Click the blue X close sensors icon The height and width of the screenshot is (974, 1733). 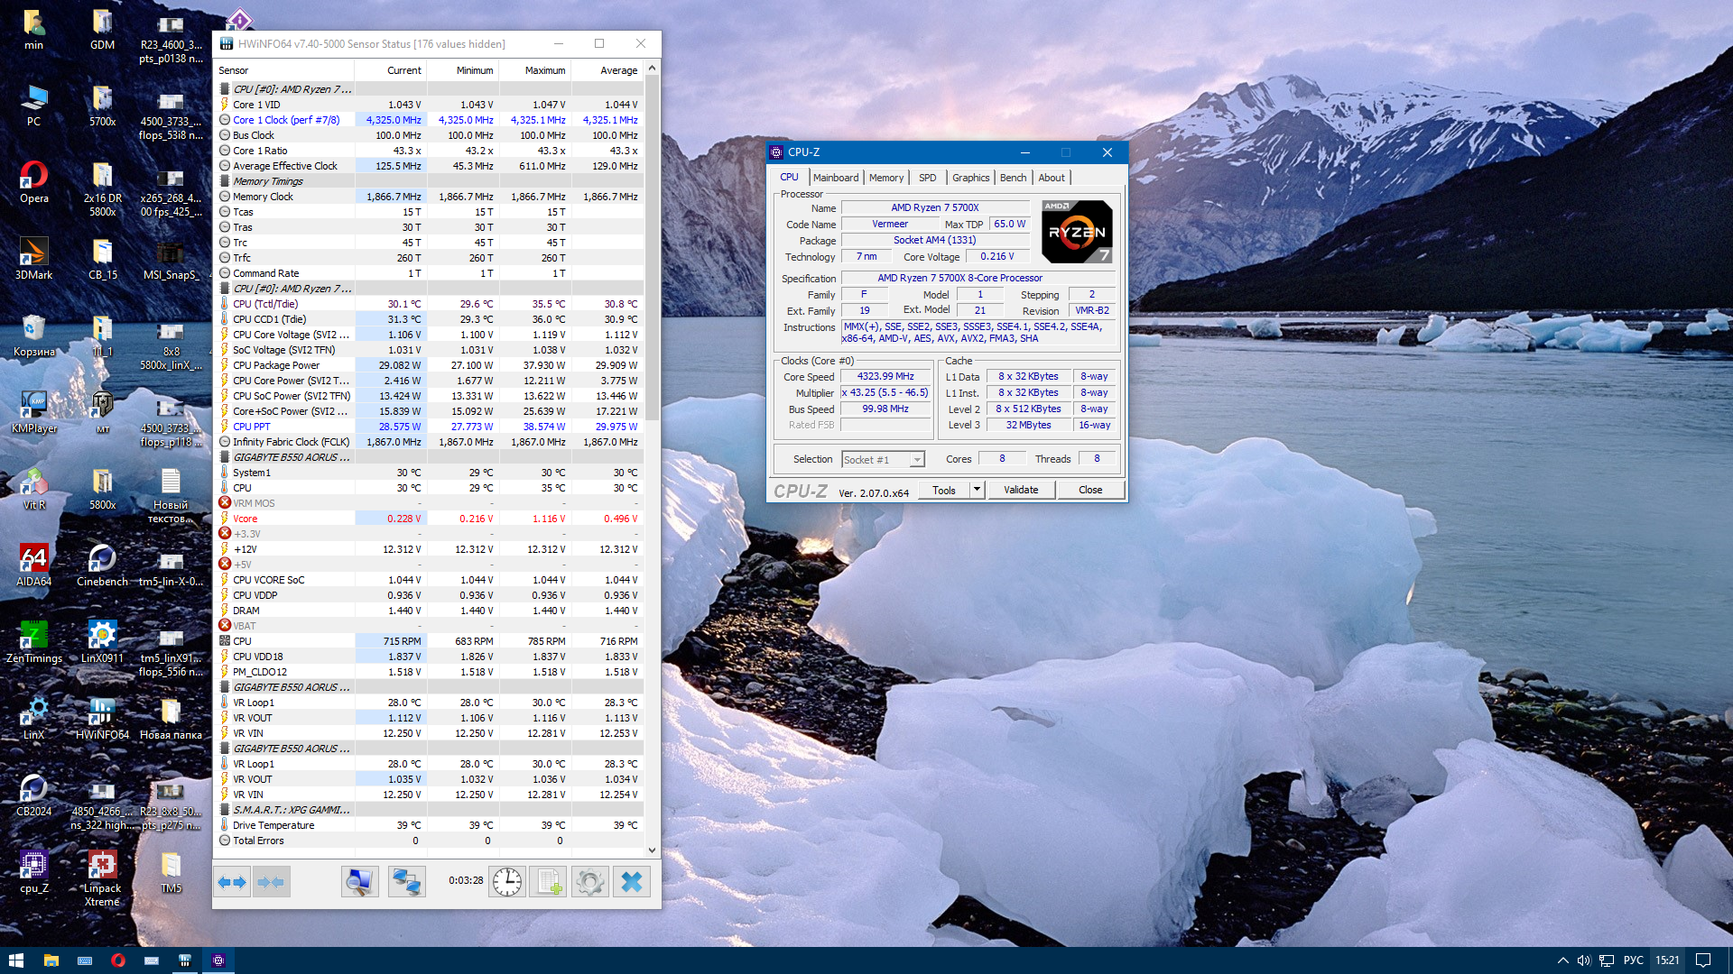(x=632, y=882)
